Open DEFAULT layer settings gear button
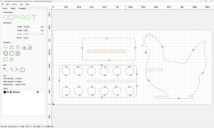214x128 pixels. 38,92
